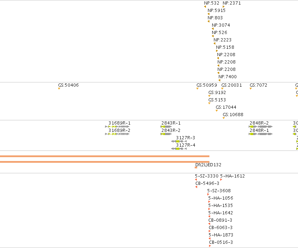Open the 2848R-1 transcript label

(259, 130)
